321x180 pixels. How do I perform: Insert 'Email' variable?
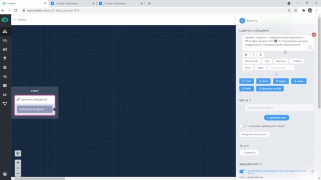tap(248, 67)
